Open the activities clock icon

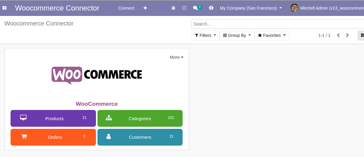[x=184, y=8]
